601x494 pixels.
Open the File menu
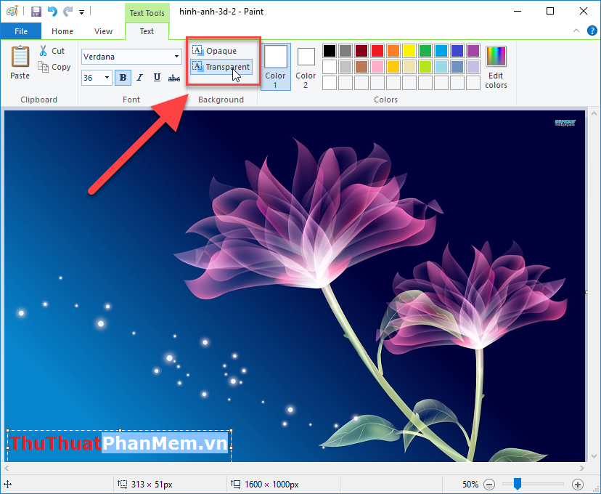point(21,31)
